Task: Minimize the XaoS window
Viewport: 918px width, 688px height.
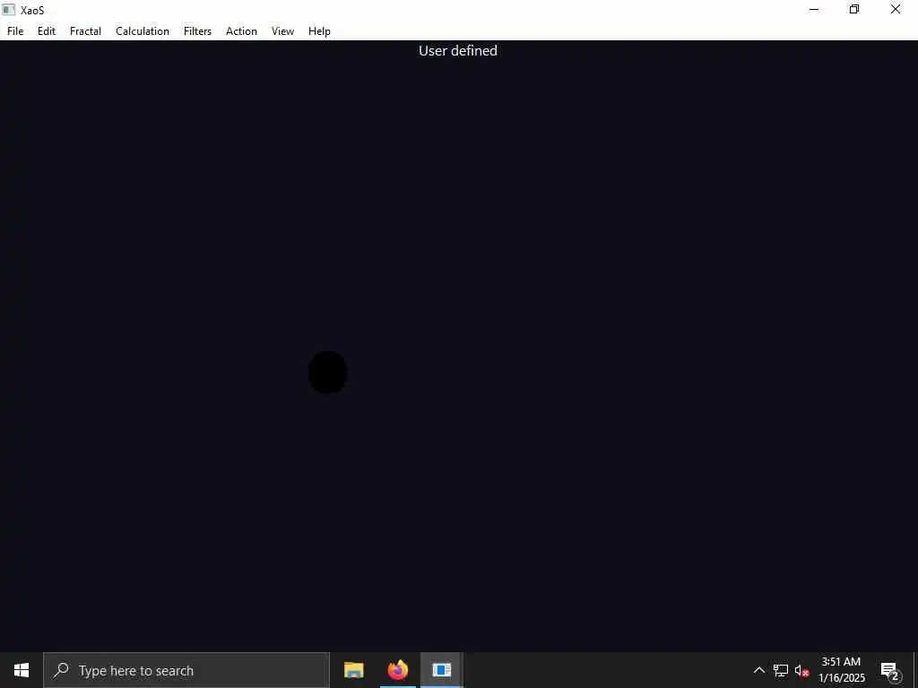Action: (814, 9)
